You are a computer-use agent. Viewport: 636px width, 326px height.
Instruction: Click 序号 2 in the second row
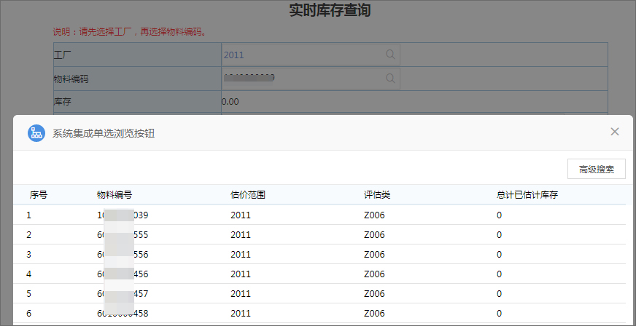tap(28, 235)
